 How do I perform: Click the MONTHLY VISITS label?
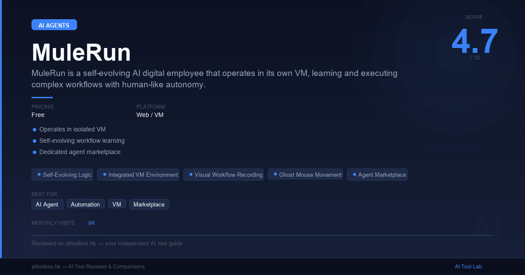click(x=53, y=223)
